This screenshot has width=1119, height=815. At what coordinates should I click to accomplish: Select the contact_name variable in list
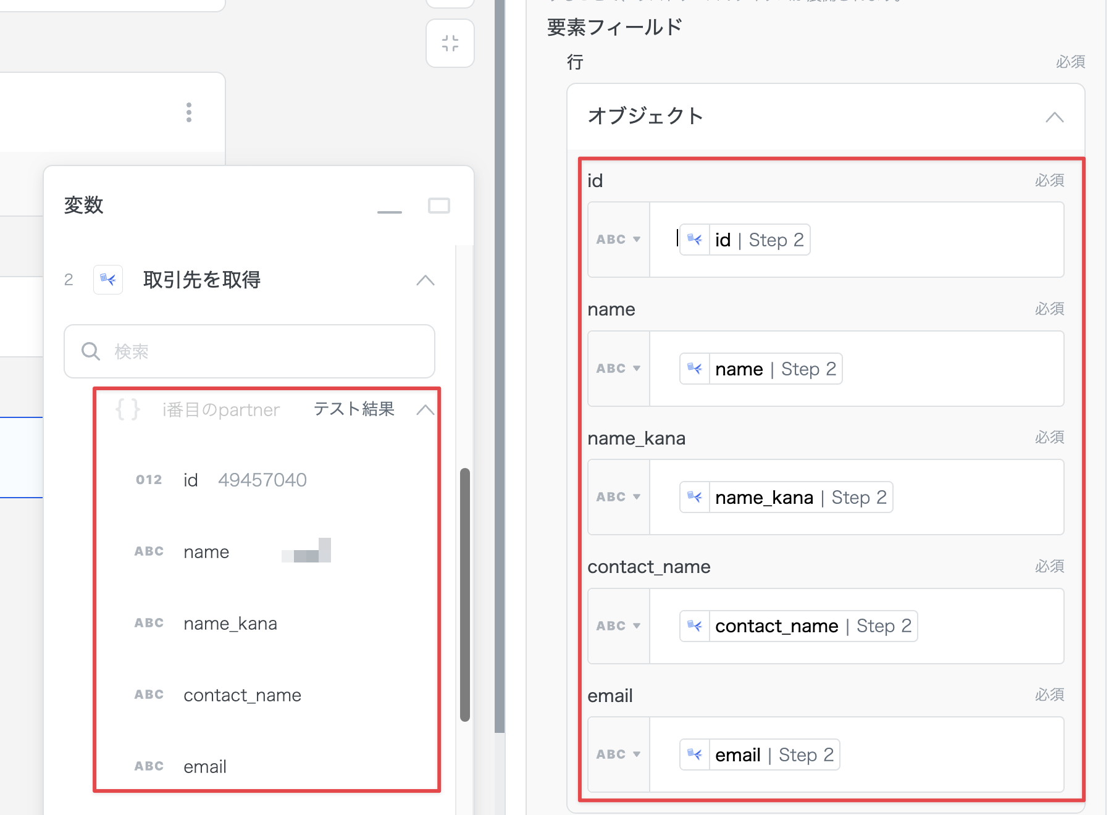click(242, 695)
